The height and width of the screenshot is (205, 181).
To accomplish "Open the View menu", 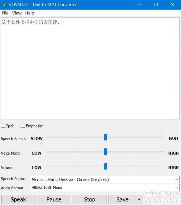I will [x=17, y=13].
